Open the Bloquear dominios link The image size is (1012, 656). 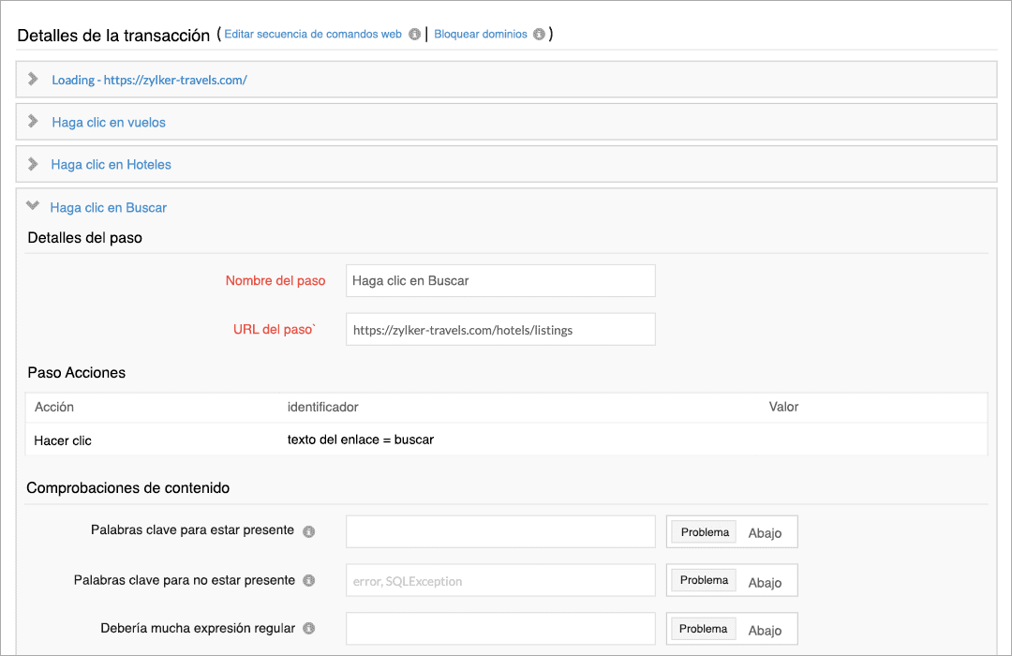[x=480, y=33]
